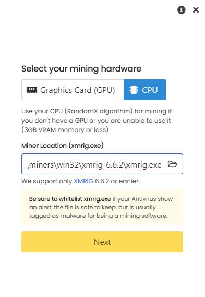Click the "Be sure to whitelist xmrig.exe" bold text
205x297 pixels.
[x=70, y=199]
